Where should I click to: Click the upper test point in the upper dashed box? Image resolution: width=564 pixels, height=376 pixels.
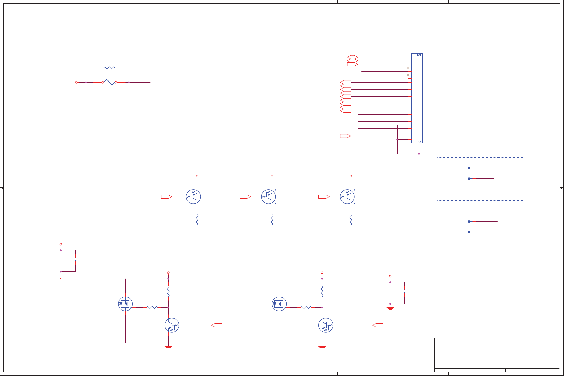[469, 168]
